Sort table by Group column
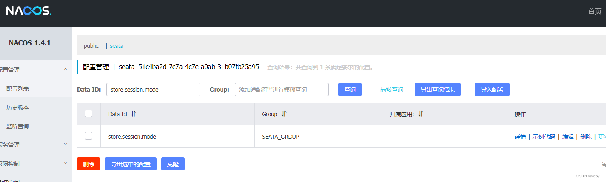606x182 pixels. coord(284,114)
